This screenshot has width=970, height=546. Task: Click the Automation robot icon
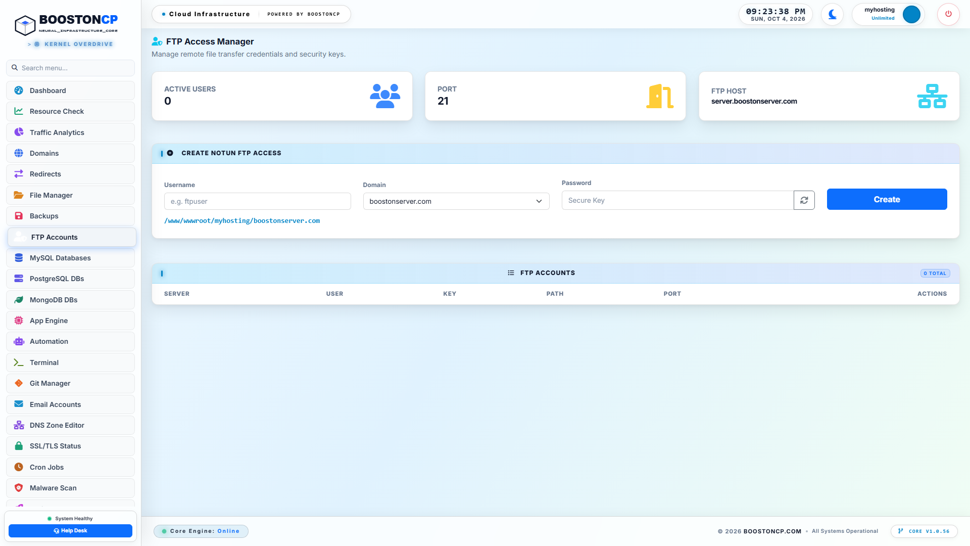point(19,341)
